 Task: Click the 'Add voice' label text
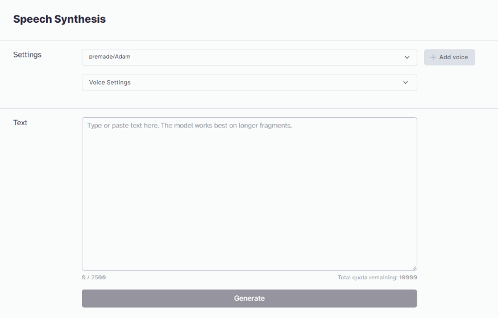(454, 57)
